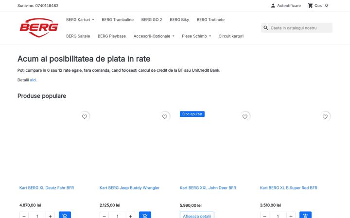Add Deutz Fahr BFR kart to cart

click(x=65, y=215)
